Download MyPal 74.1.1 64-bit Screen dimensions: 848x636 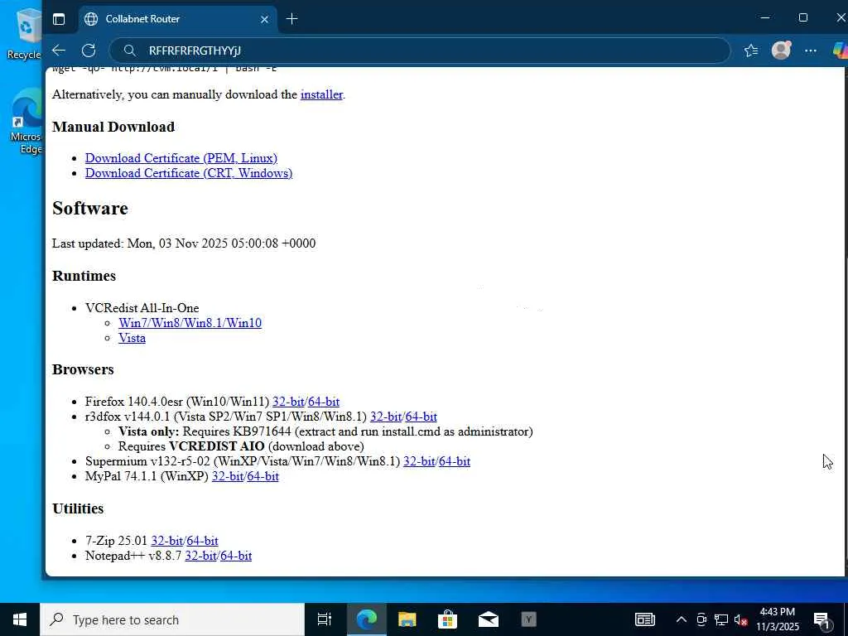pyautogui.click(x=263, y=476)
